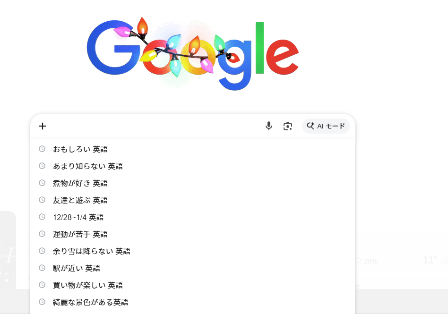This screenshot has height=314, width=448.
Task: Click the Google holiday lights doodle
Action: [x=193, y=54]
